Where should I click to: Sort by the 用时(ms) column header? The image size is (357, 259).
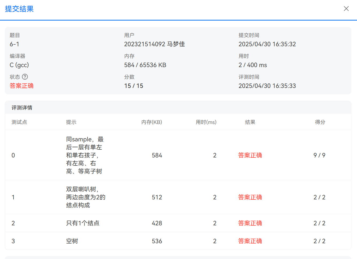pyautogui.click(x=206, y=122)
